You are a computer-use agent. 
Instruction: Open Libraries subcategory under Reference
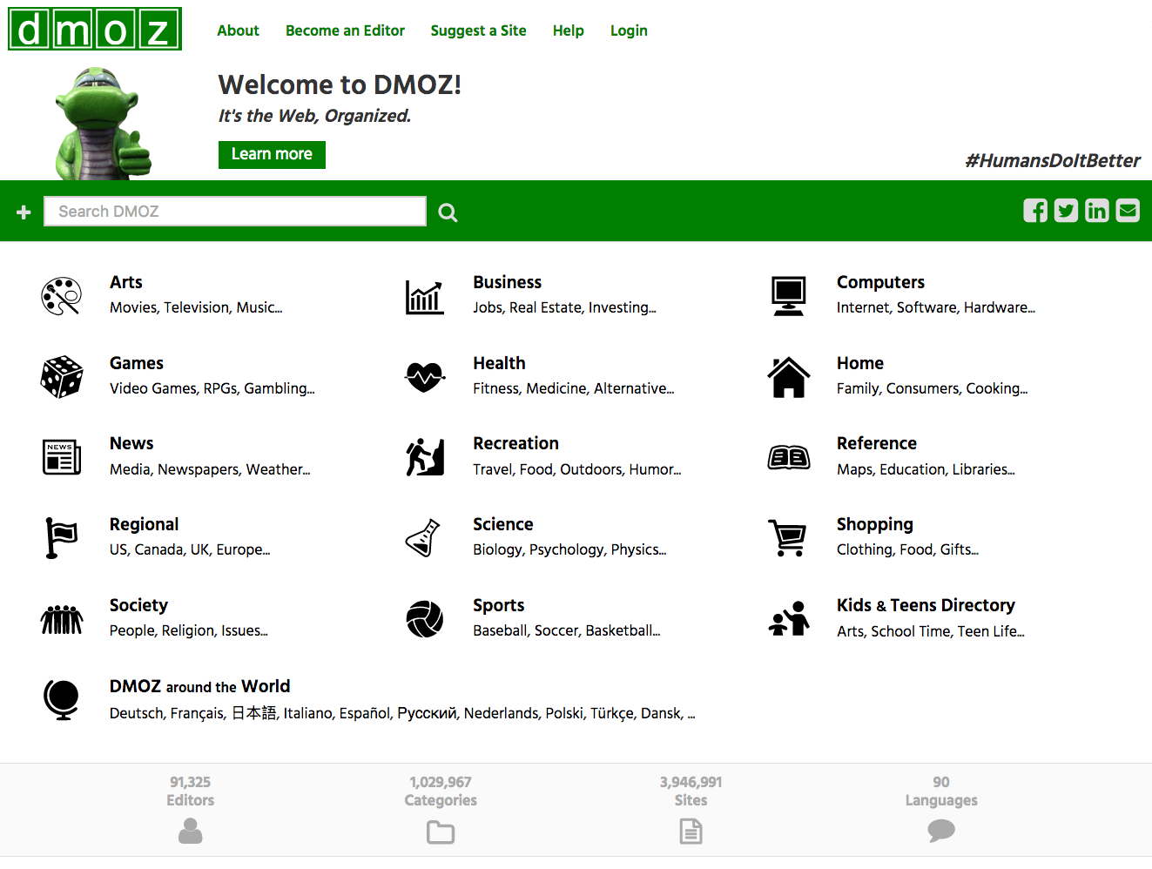[979, 469]
